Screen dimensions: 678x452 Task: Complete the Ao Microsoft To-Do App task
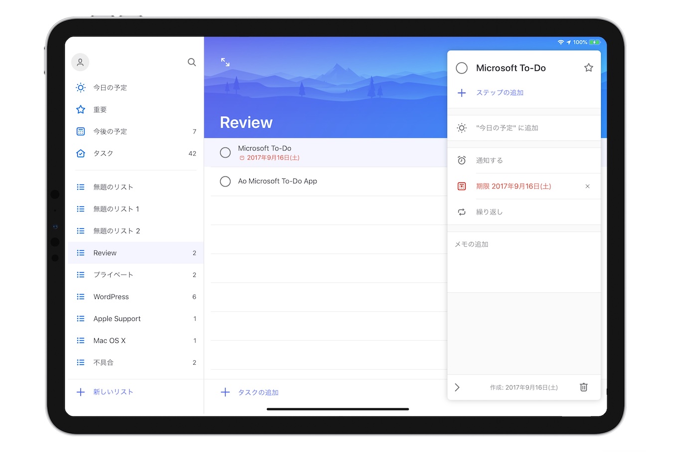pos(225,181)
